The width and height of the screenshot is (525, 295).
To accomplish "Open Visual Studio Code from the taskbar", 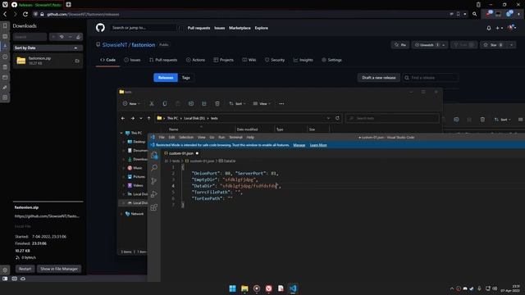I will [x=293, y=288].
